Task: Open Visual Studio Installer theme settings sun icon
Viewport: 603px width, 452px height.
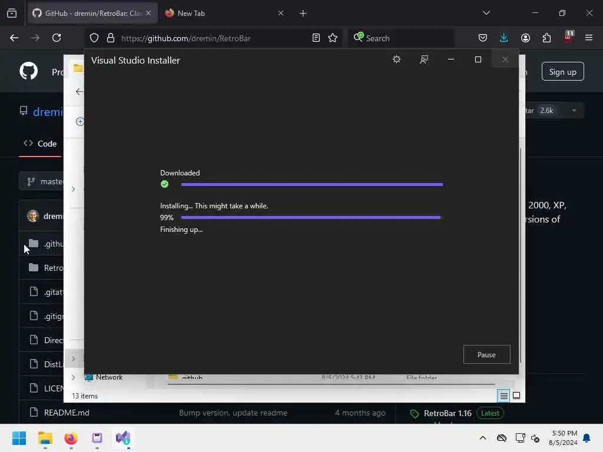Action: coord(396,59)
